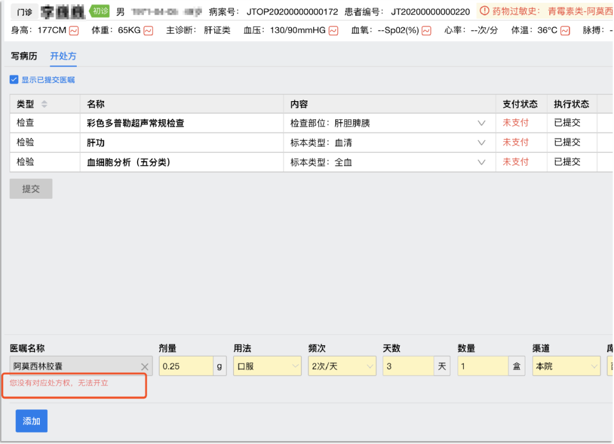The image size is (614, 444).
Task: Open blood oxygen SpO2 trend icon
Action: click(x=426, y=31)
